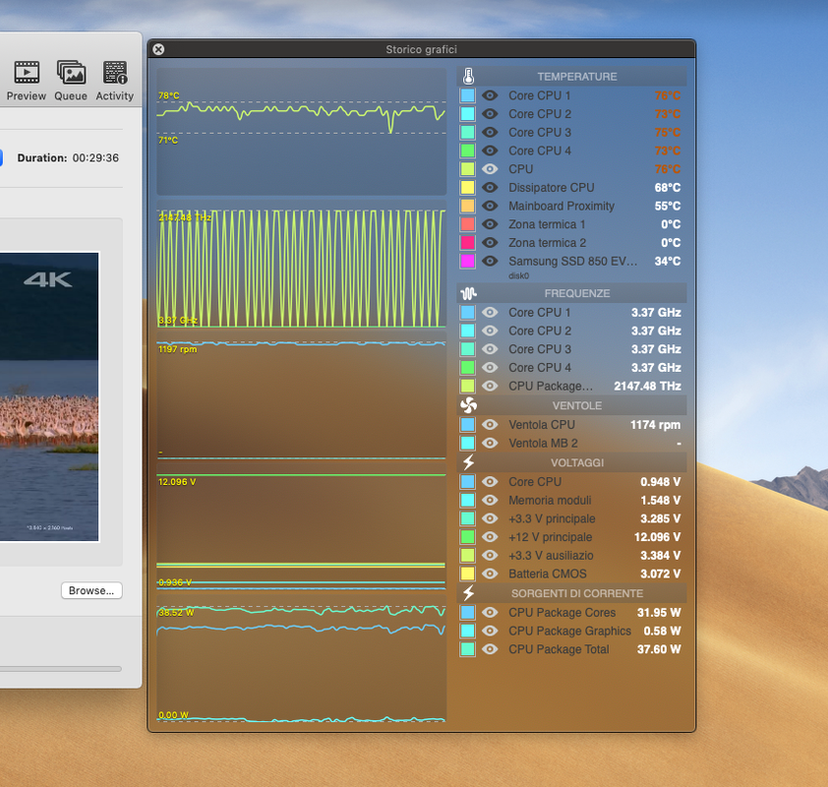Click SORGENTI DI CORRENTE header

point(572,593)
